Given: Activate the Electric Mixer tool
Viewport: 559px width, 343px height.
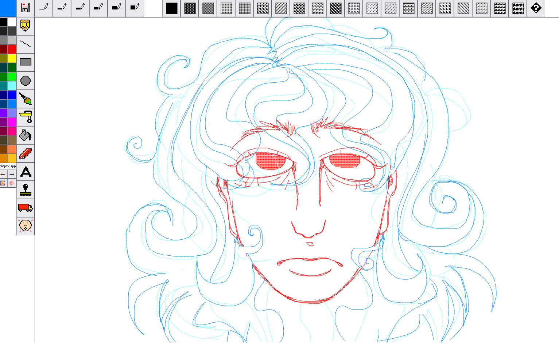Looking at the screenshot, I should [x=26, y=117].
